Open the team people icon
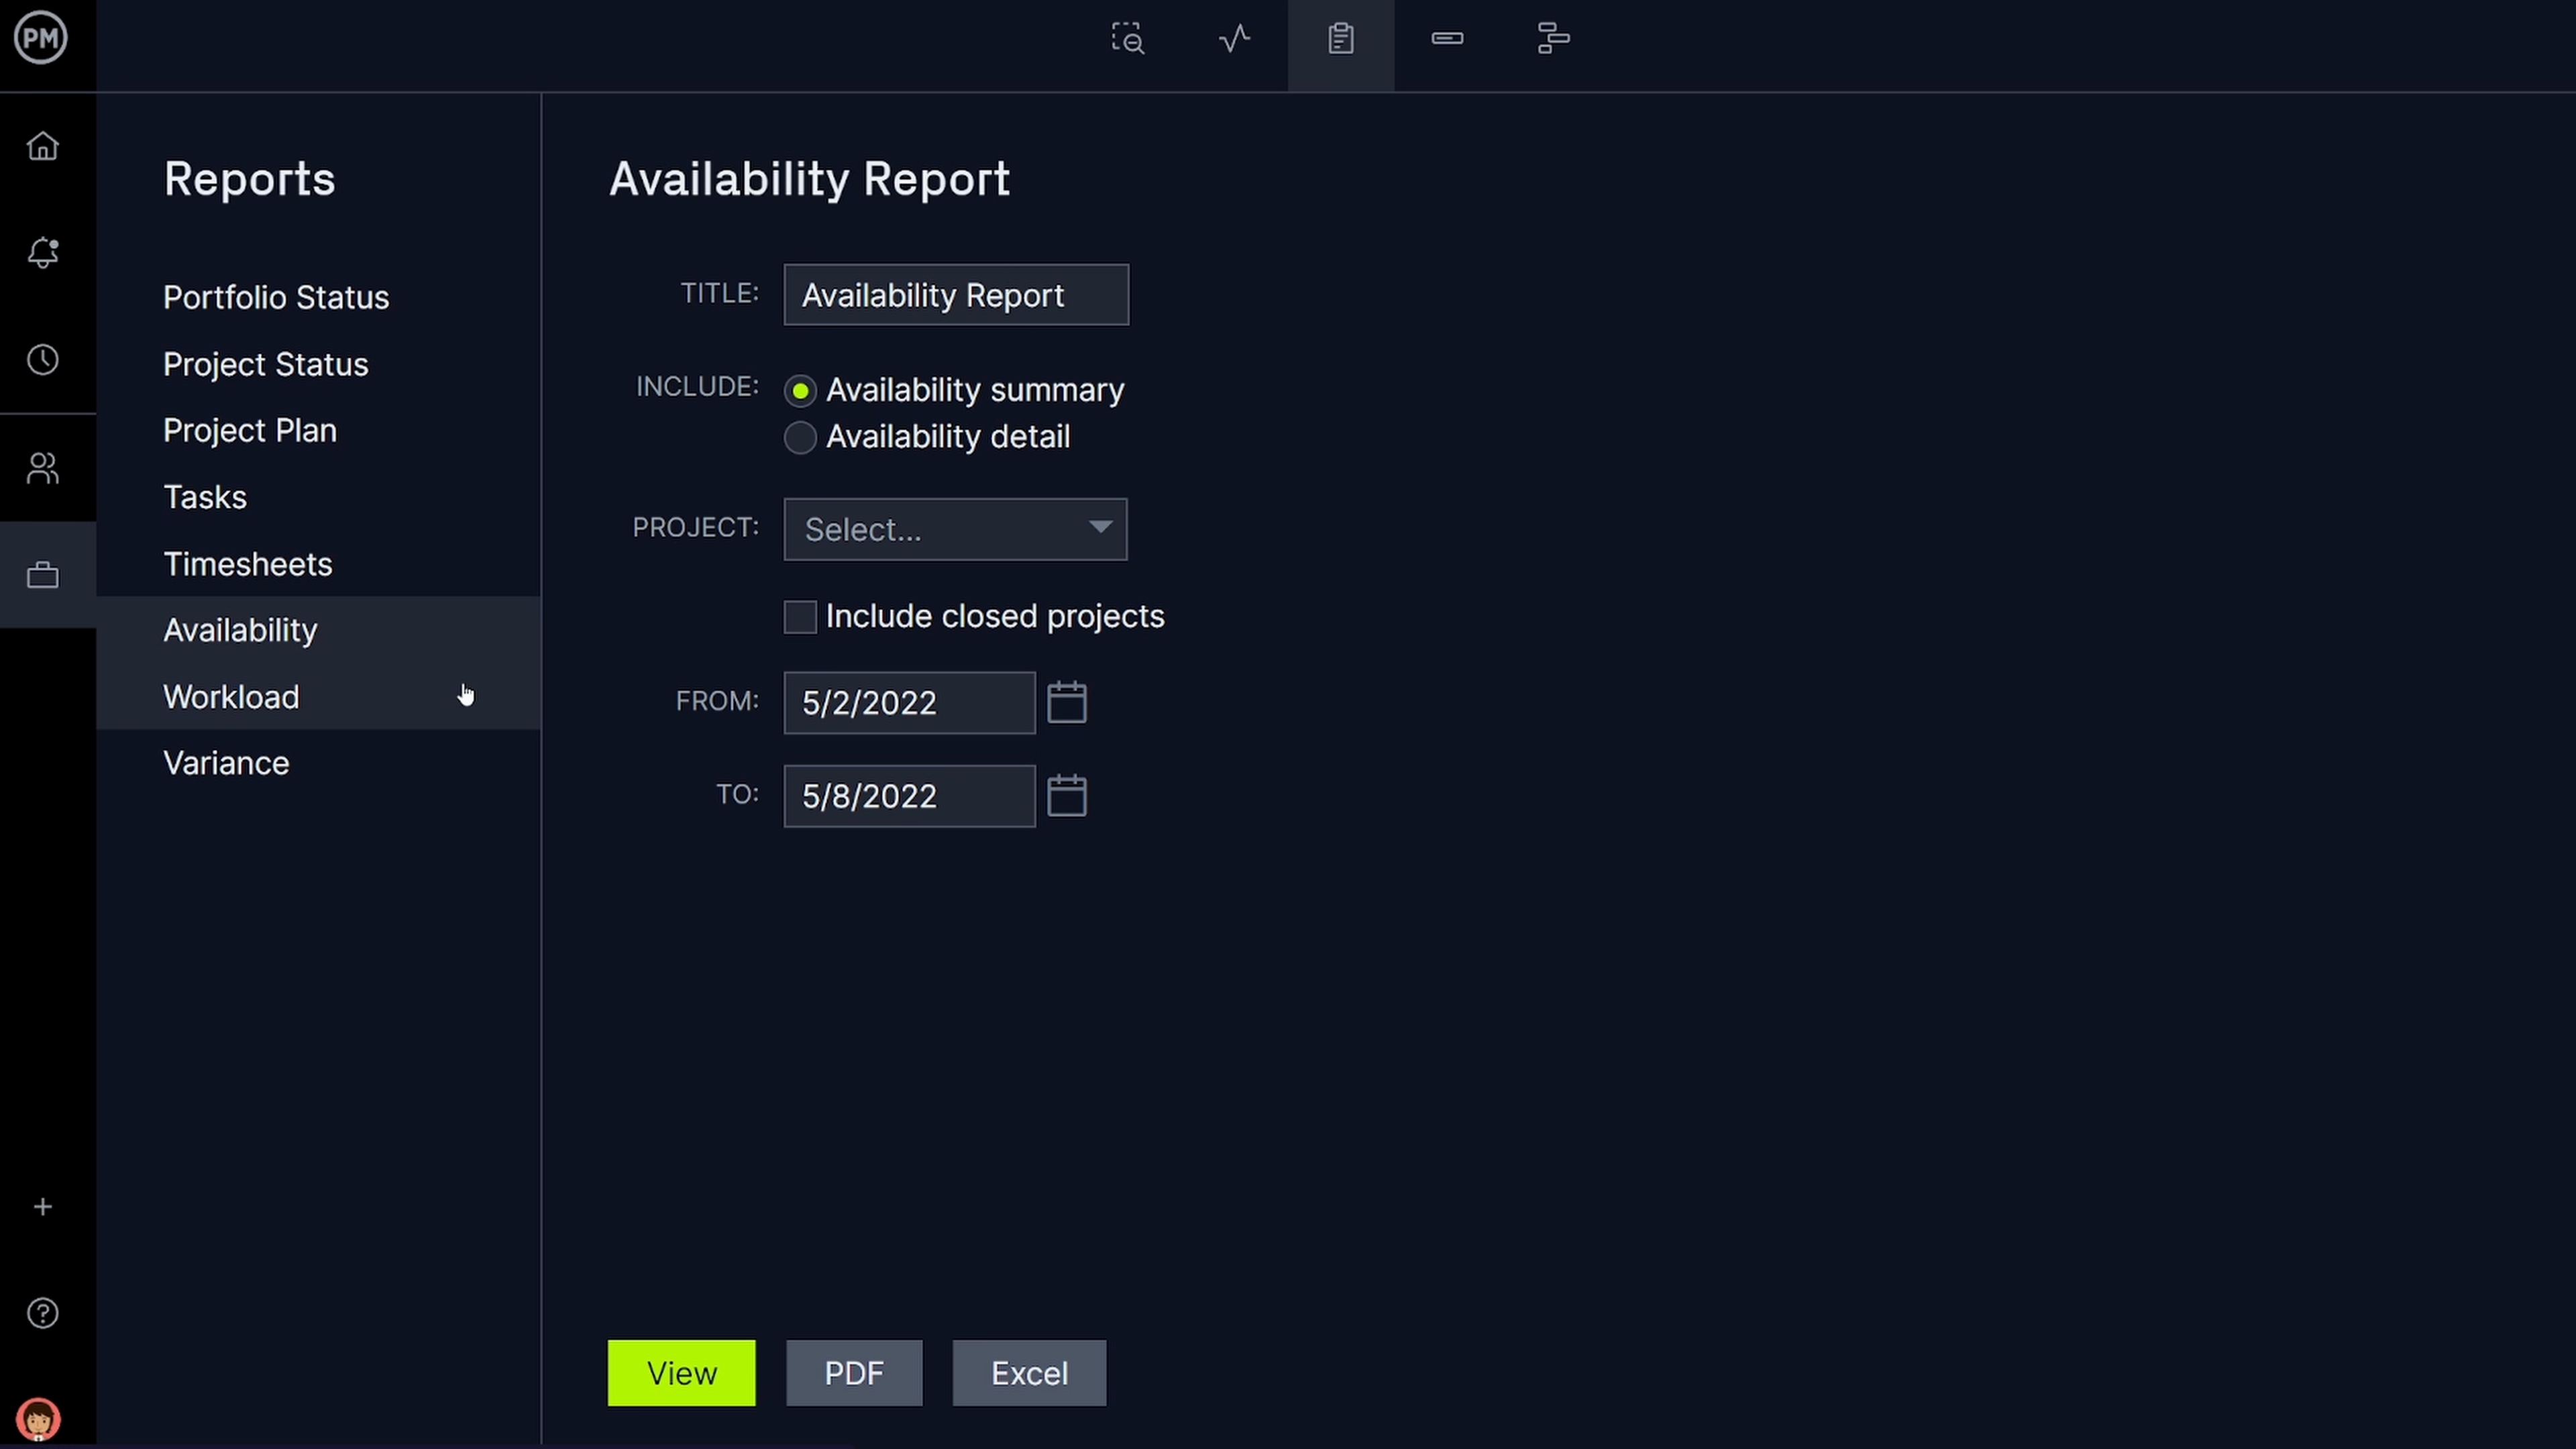2576x1449 pixels. 42,468
